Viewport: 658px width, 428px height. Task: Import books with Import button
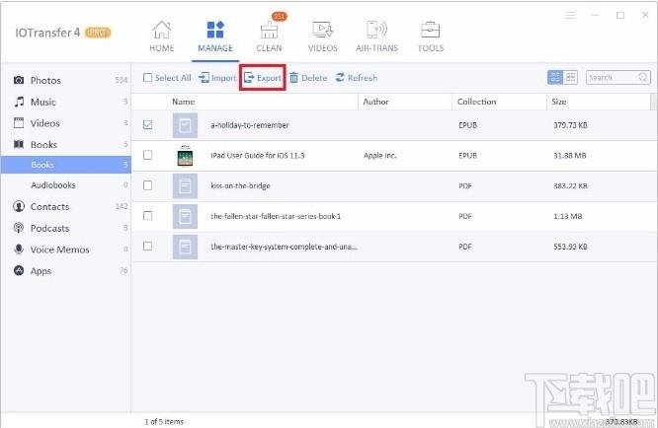tap(217, 78)
